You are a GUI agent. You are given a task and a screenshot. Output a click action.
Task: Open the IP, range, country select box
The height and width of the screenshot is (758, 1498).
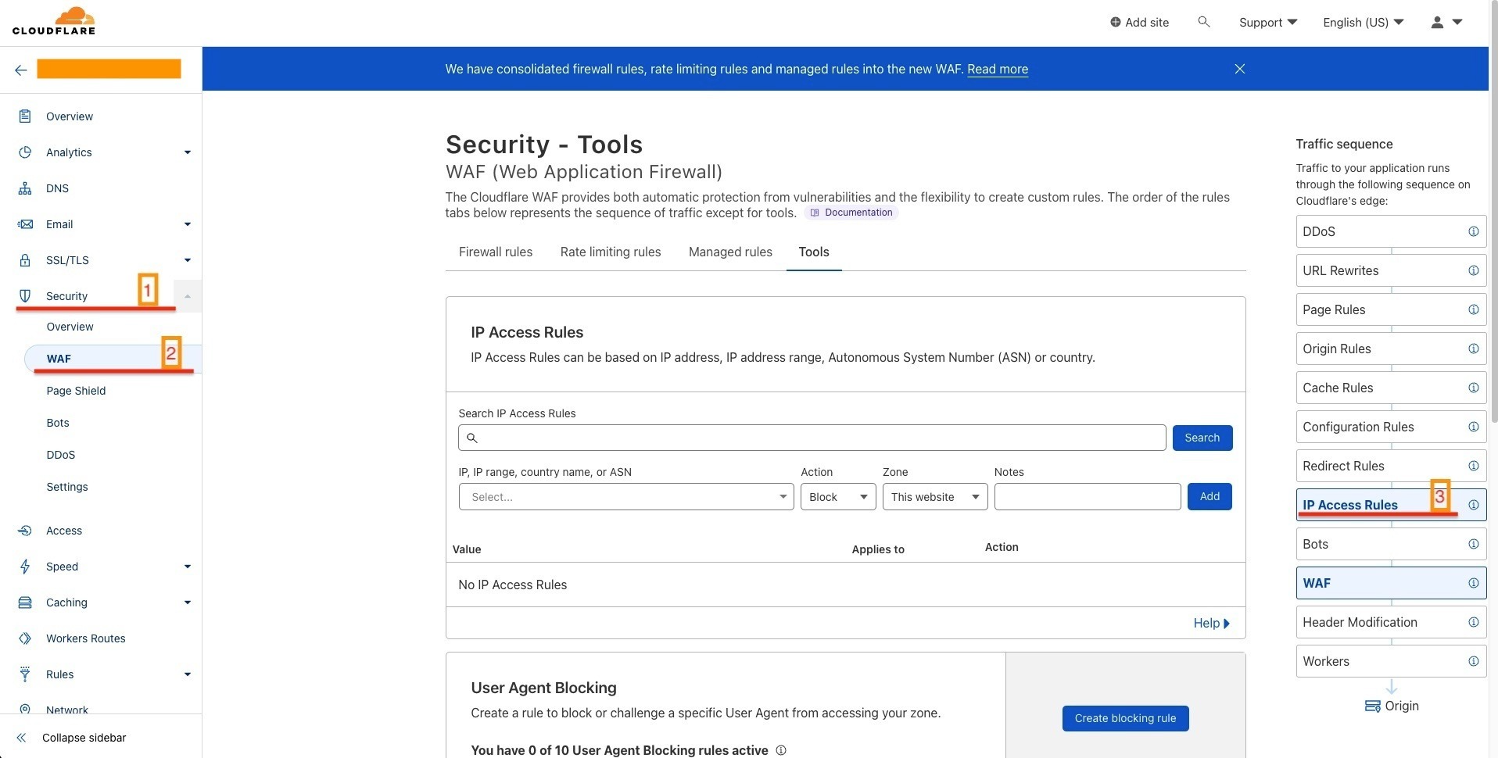626,497
